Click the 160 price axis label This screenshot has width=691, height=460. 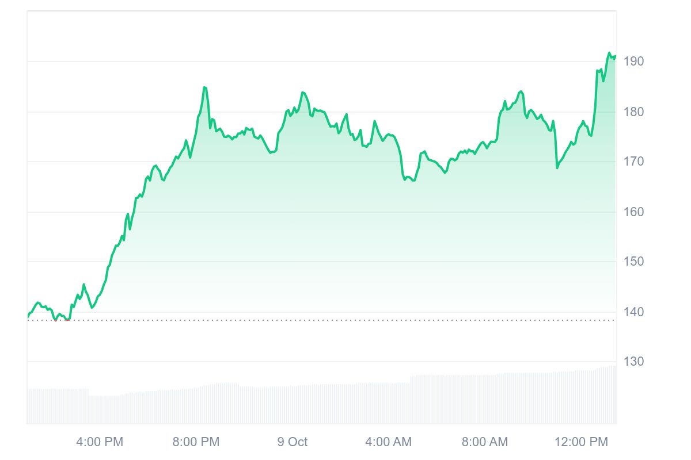coord(632,212)
